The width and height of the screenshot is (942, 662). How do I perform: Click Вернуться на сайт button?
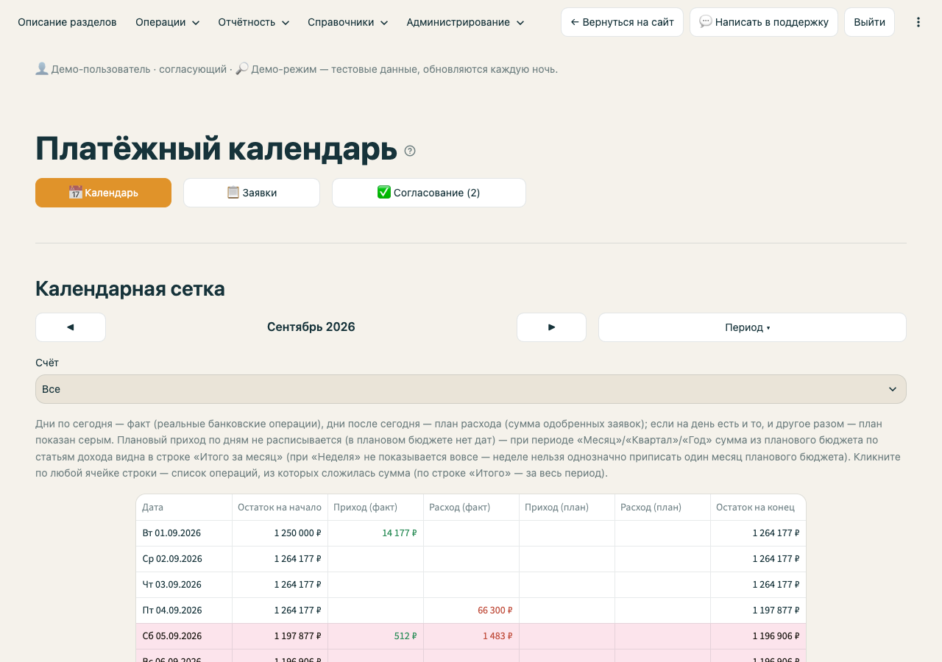coord(622,22)
